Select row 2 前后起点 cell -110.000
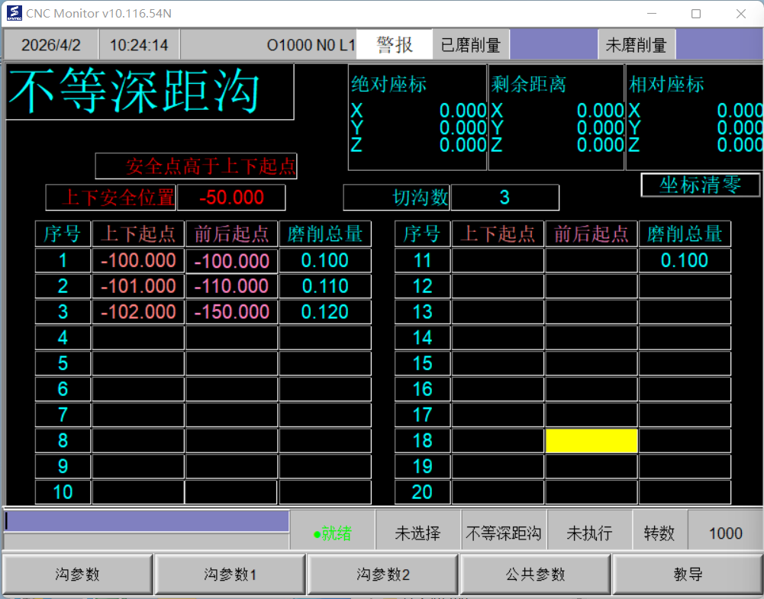This screenshot has width=764, height=599. 231,287
